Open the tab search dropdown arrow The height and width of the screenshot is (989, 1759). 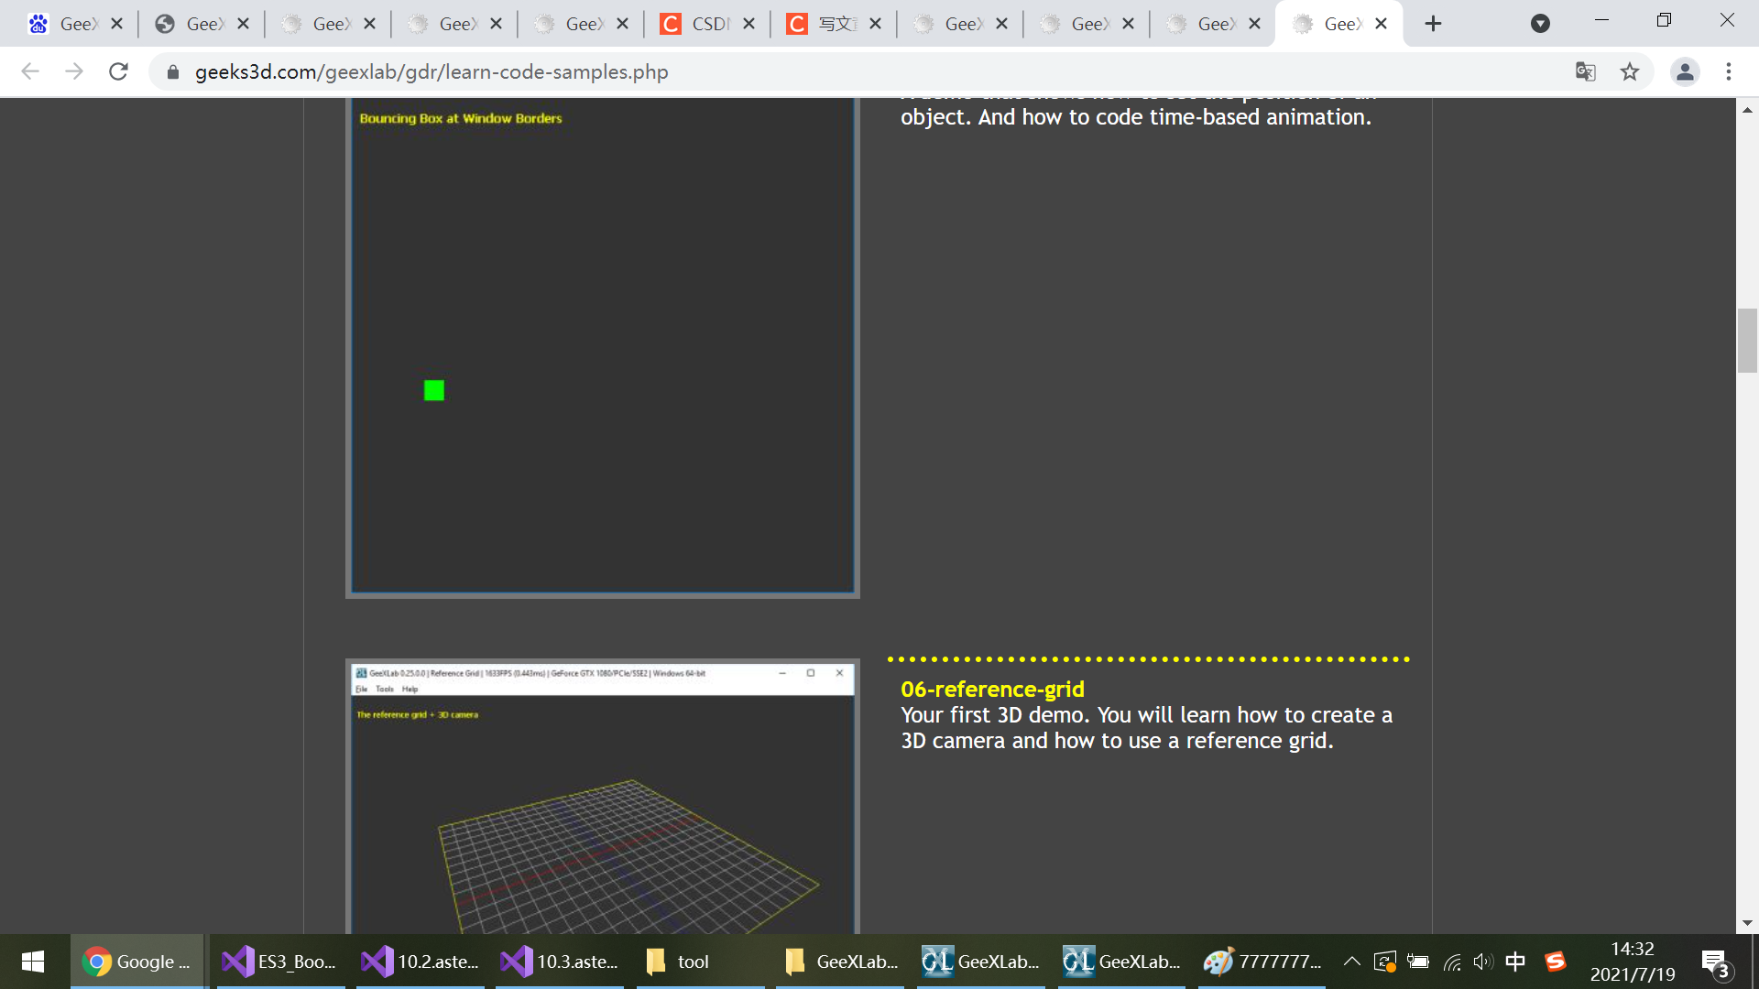(x=1540, y=24)
